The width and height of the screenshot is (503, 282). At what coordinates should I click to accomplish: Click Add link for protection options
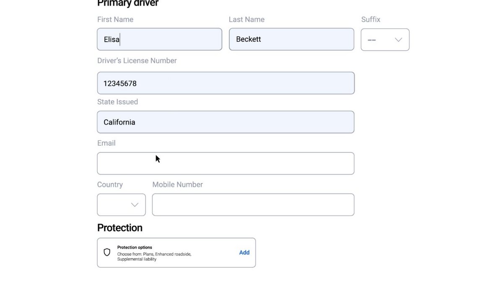tap(244, 252)
